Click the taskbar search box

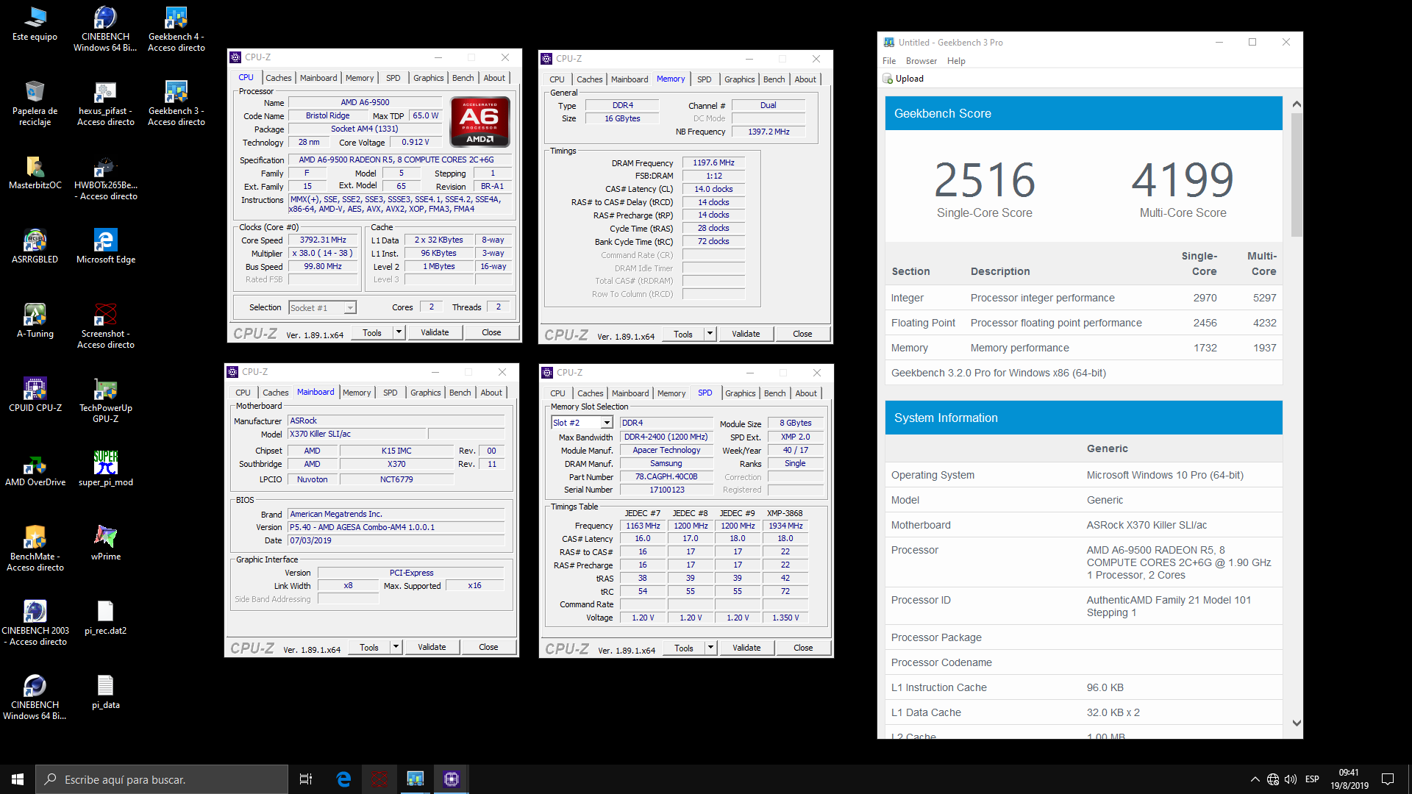pyautogui.click(x=162, y=779)
